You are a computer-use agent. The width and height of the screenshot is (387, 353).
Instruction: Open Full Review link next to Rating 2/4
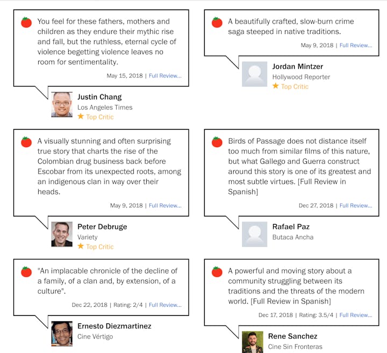[x=165, y=305]
